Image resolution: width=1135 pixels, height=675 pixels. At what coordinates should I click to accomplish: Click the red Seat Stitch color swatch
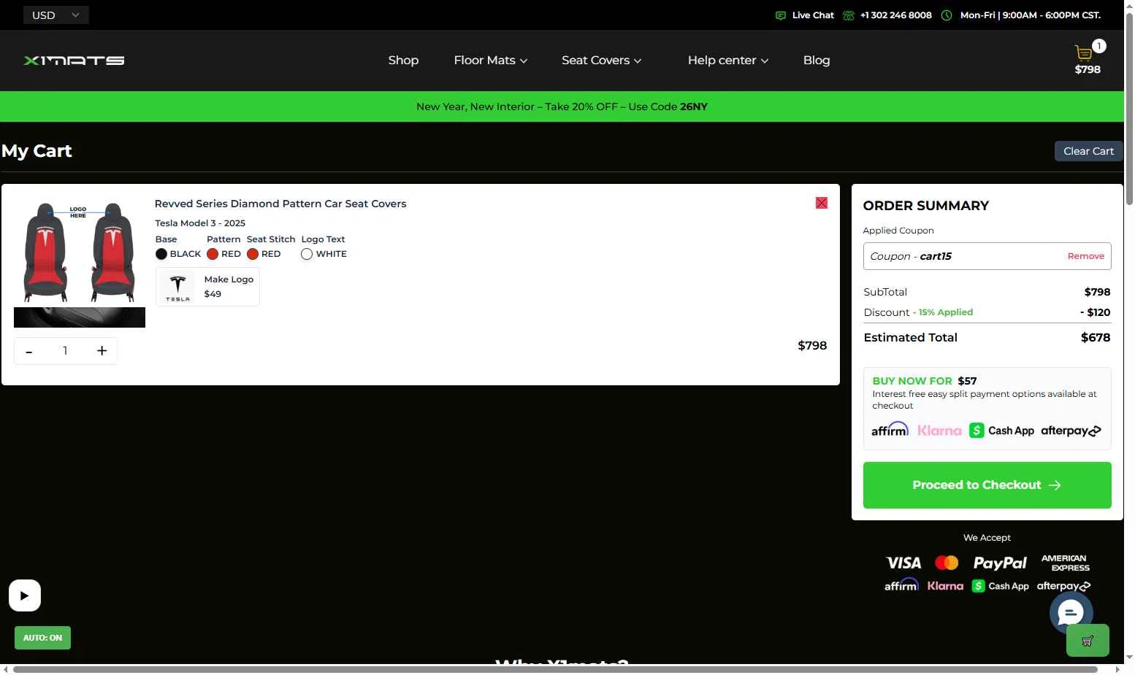(x=253, y=254)
